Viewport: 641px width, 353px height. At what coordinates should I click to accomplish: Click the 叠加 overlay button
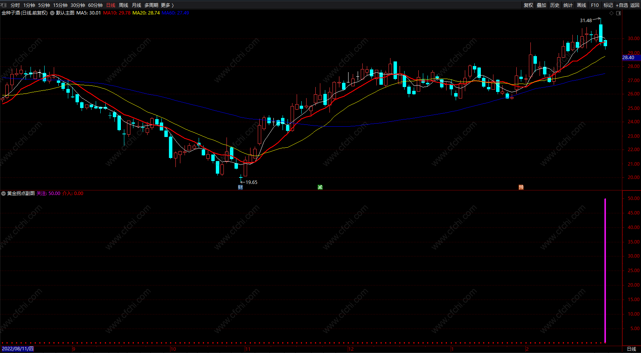click(541, 5)
